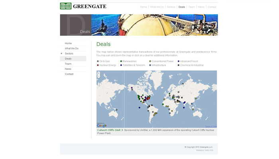The image size is (279, 159).
Task: Click Infrastructure legend label
Action: click(159, 65)
